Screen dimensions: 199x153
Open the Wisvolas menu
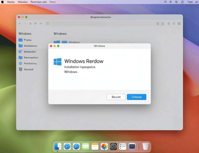pyautogui.click(x=22, y=2)
